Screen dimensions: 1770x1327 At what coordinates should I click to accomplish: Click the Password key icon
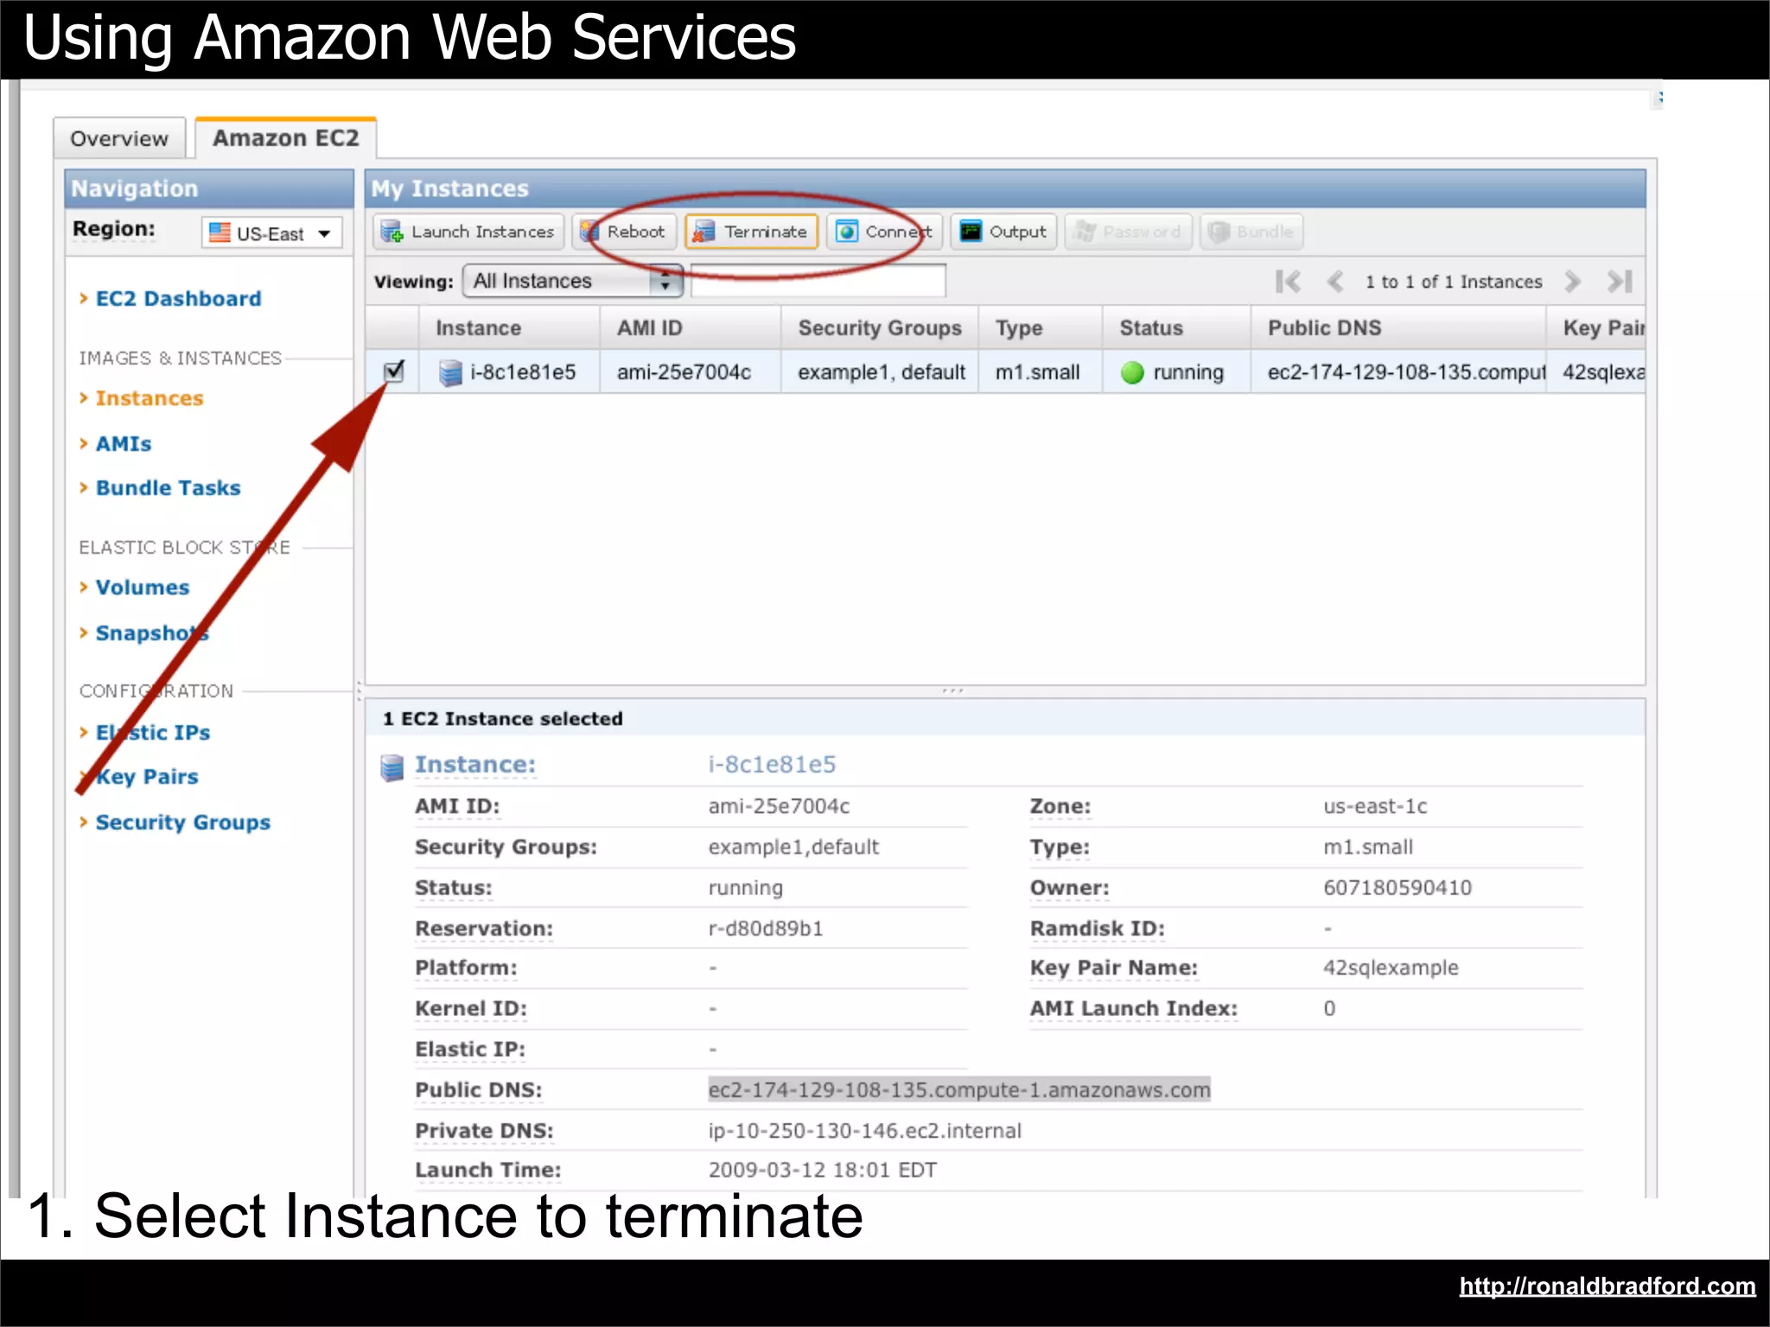(x=1085, y=232)
